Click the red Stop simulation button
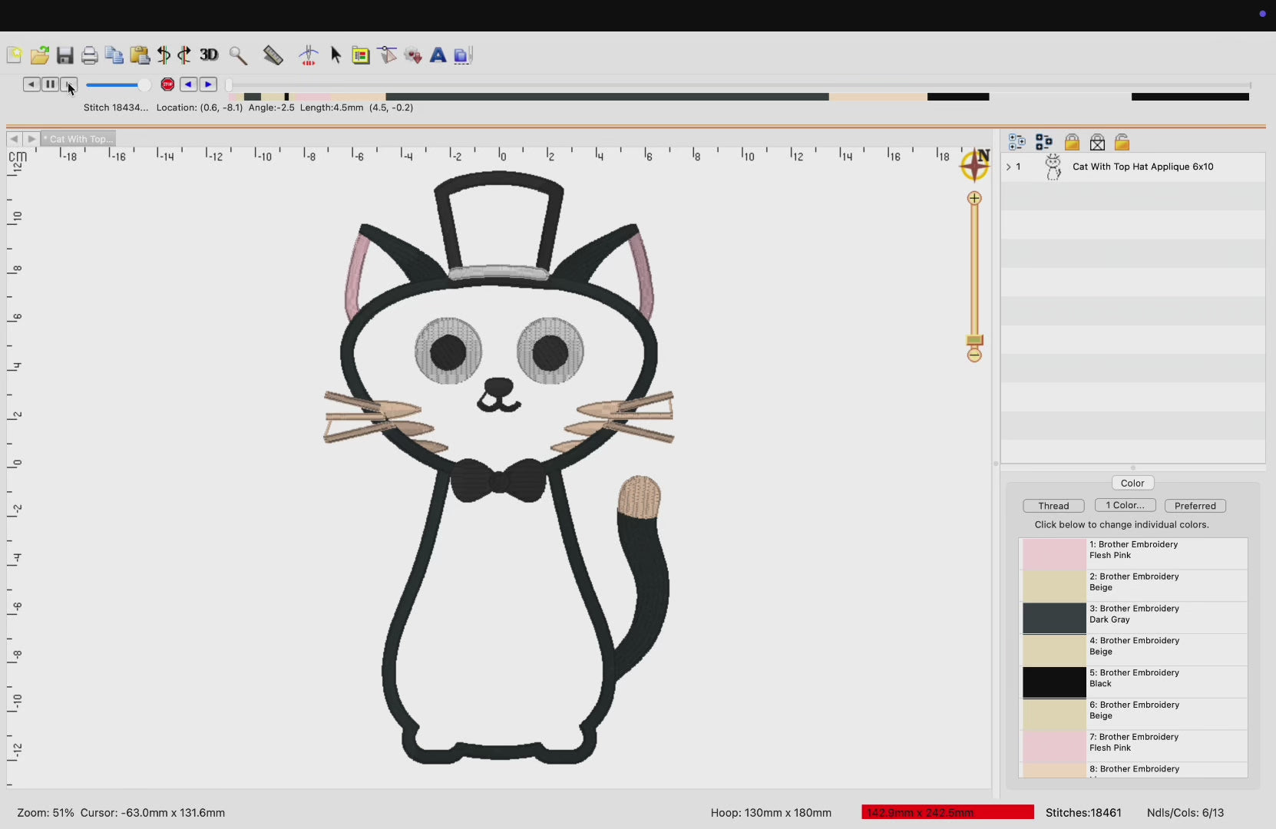 point(167,84)
